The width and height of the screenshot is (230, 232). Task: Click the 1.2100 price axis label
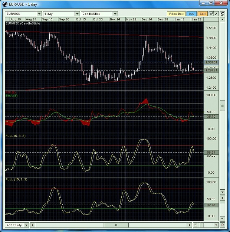coord(211,88)
